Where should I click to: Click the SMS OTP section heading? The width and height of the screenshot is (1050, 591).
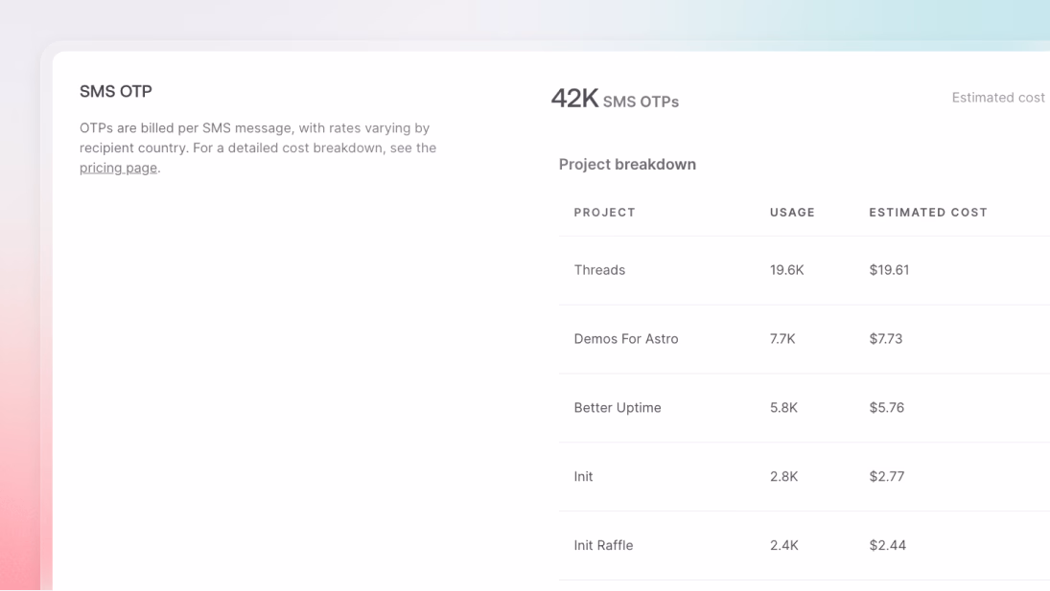116,91
